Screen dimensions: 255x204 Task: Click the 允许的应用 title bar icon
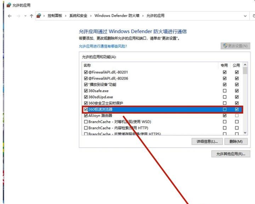(x=8, y=5)
